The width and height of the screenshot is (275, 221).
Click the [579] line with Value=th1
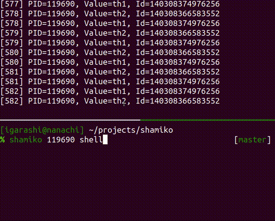(110, 43)
